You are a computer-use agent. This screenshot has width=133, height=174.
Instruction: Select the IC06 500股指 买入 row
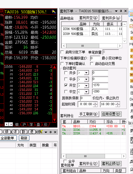tap(92, 29)
